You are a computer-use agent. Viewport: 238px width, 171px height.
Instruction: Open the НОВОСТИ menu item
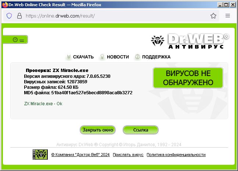pos(118,57)
